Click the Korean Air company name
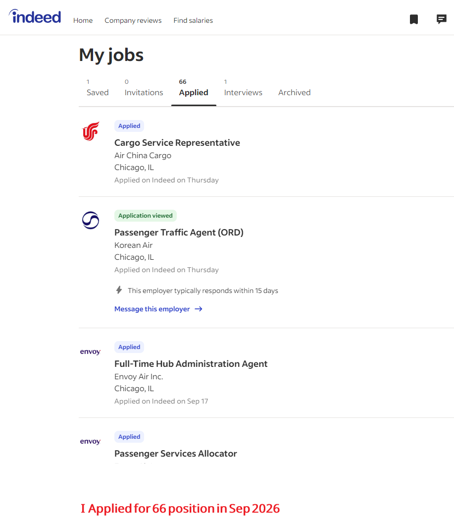Screen dimensions: 454x529 pyautogui.click(x=133, y=245)
